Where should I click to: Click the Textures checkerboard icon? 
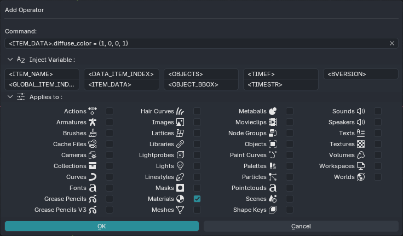361,144
